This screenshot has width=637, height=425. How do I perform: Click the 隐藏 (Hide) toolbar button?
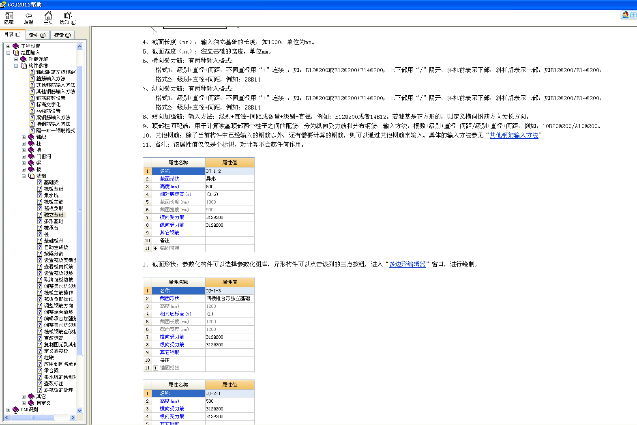pos(9,18)
